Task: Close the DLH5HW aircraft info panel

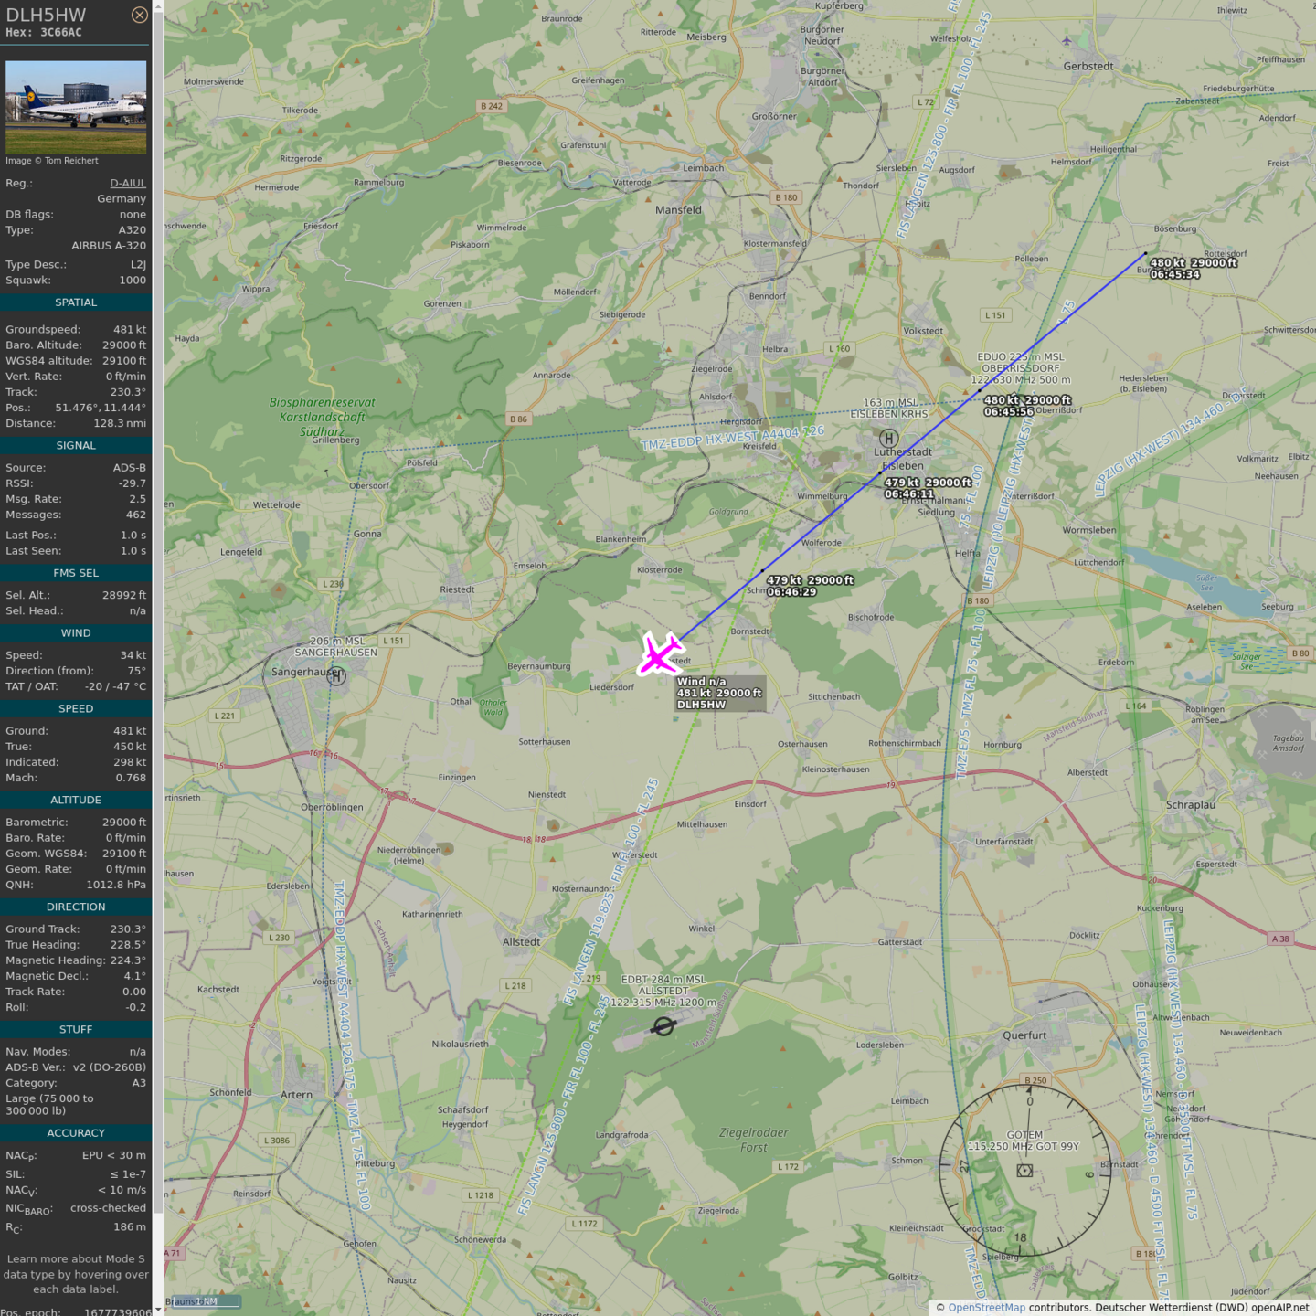Action: [139, 15]
